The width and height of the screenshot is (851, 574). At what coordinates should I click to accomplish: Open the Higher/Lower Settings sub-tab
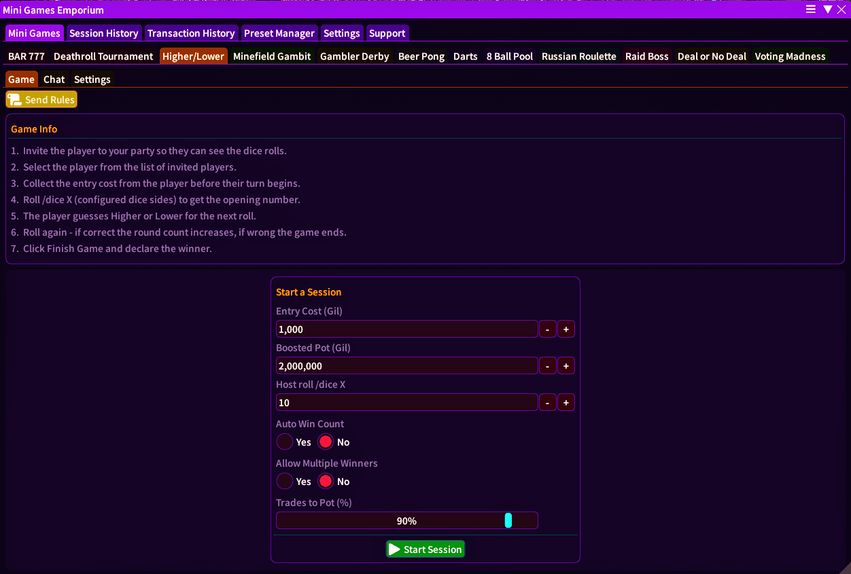[x=92, y=79]
